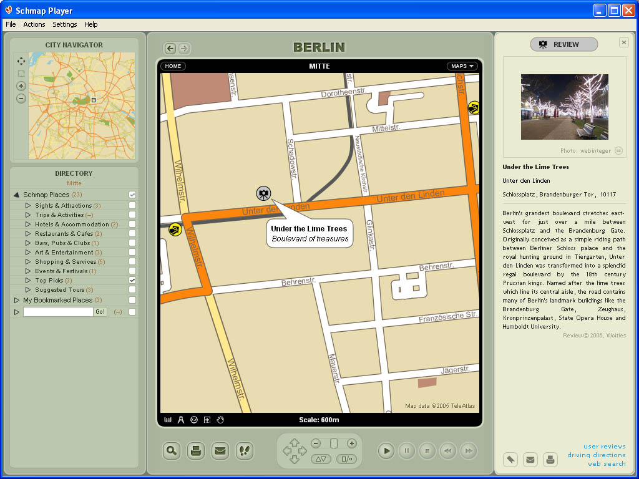The height and width of the screenshot is (479, 639).
Task: Click the envelope icon in the review panel
Action: [x=530, y=460]
